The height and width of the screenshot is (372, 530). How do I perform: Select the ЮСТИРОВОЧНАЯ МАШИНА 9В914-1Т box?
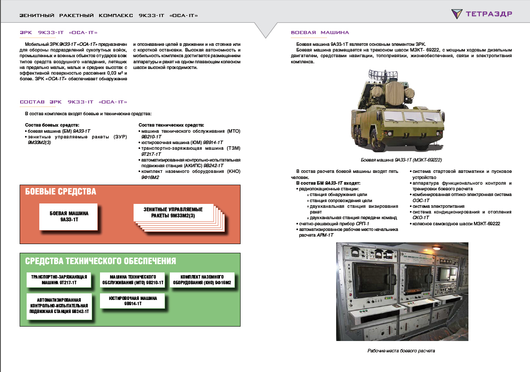click(133, 300)
